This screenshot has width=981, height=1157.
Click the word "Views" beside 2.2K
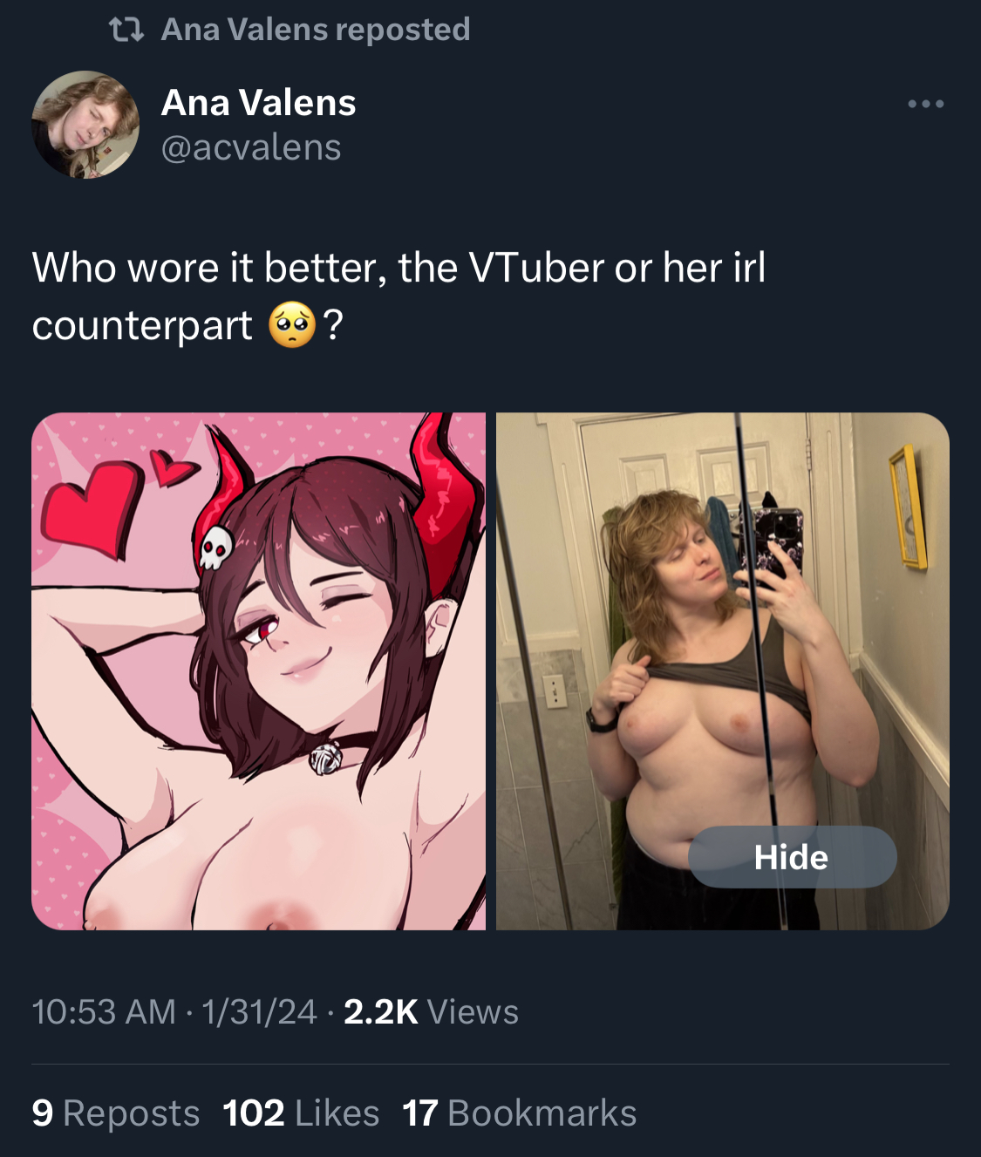473,1012
